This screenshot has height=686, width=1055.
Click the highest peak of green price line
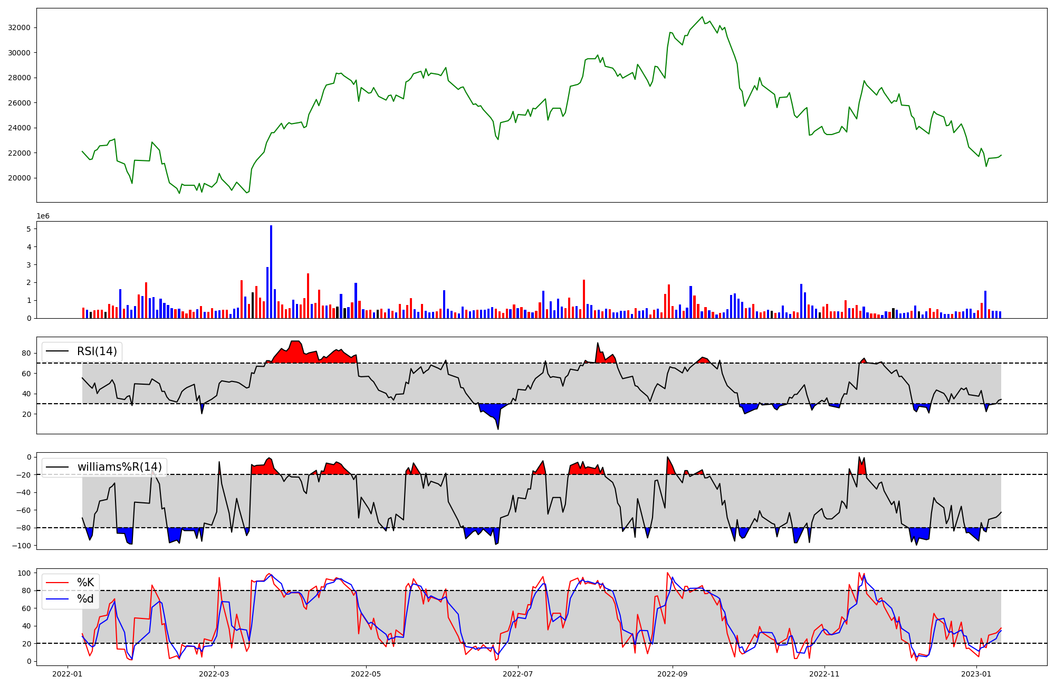(x=702, y=17)
